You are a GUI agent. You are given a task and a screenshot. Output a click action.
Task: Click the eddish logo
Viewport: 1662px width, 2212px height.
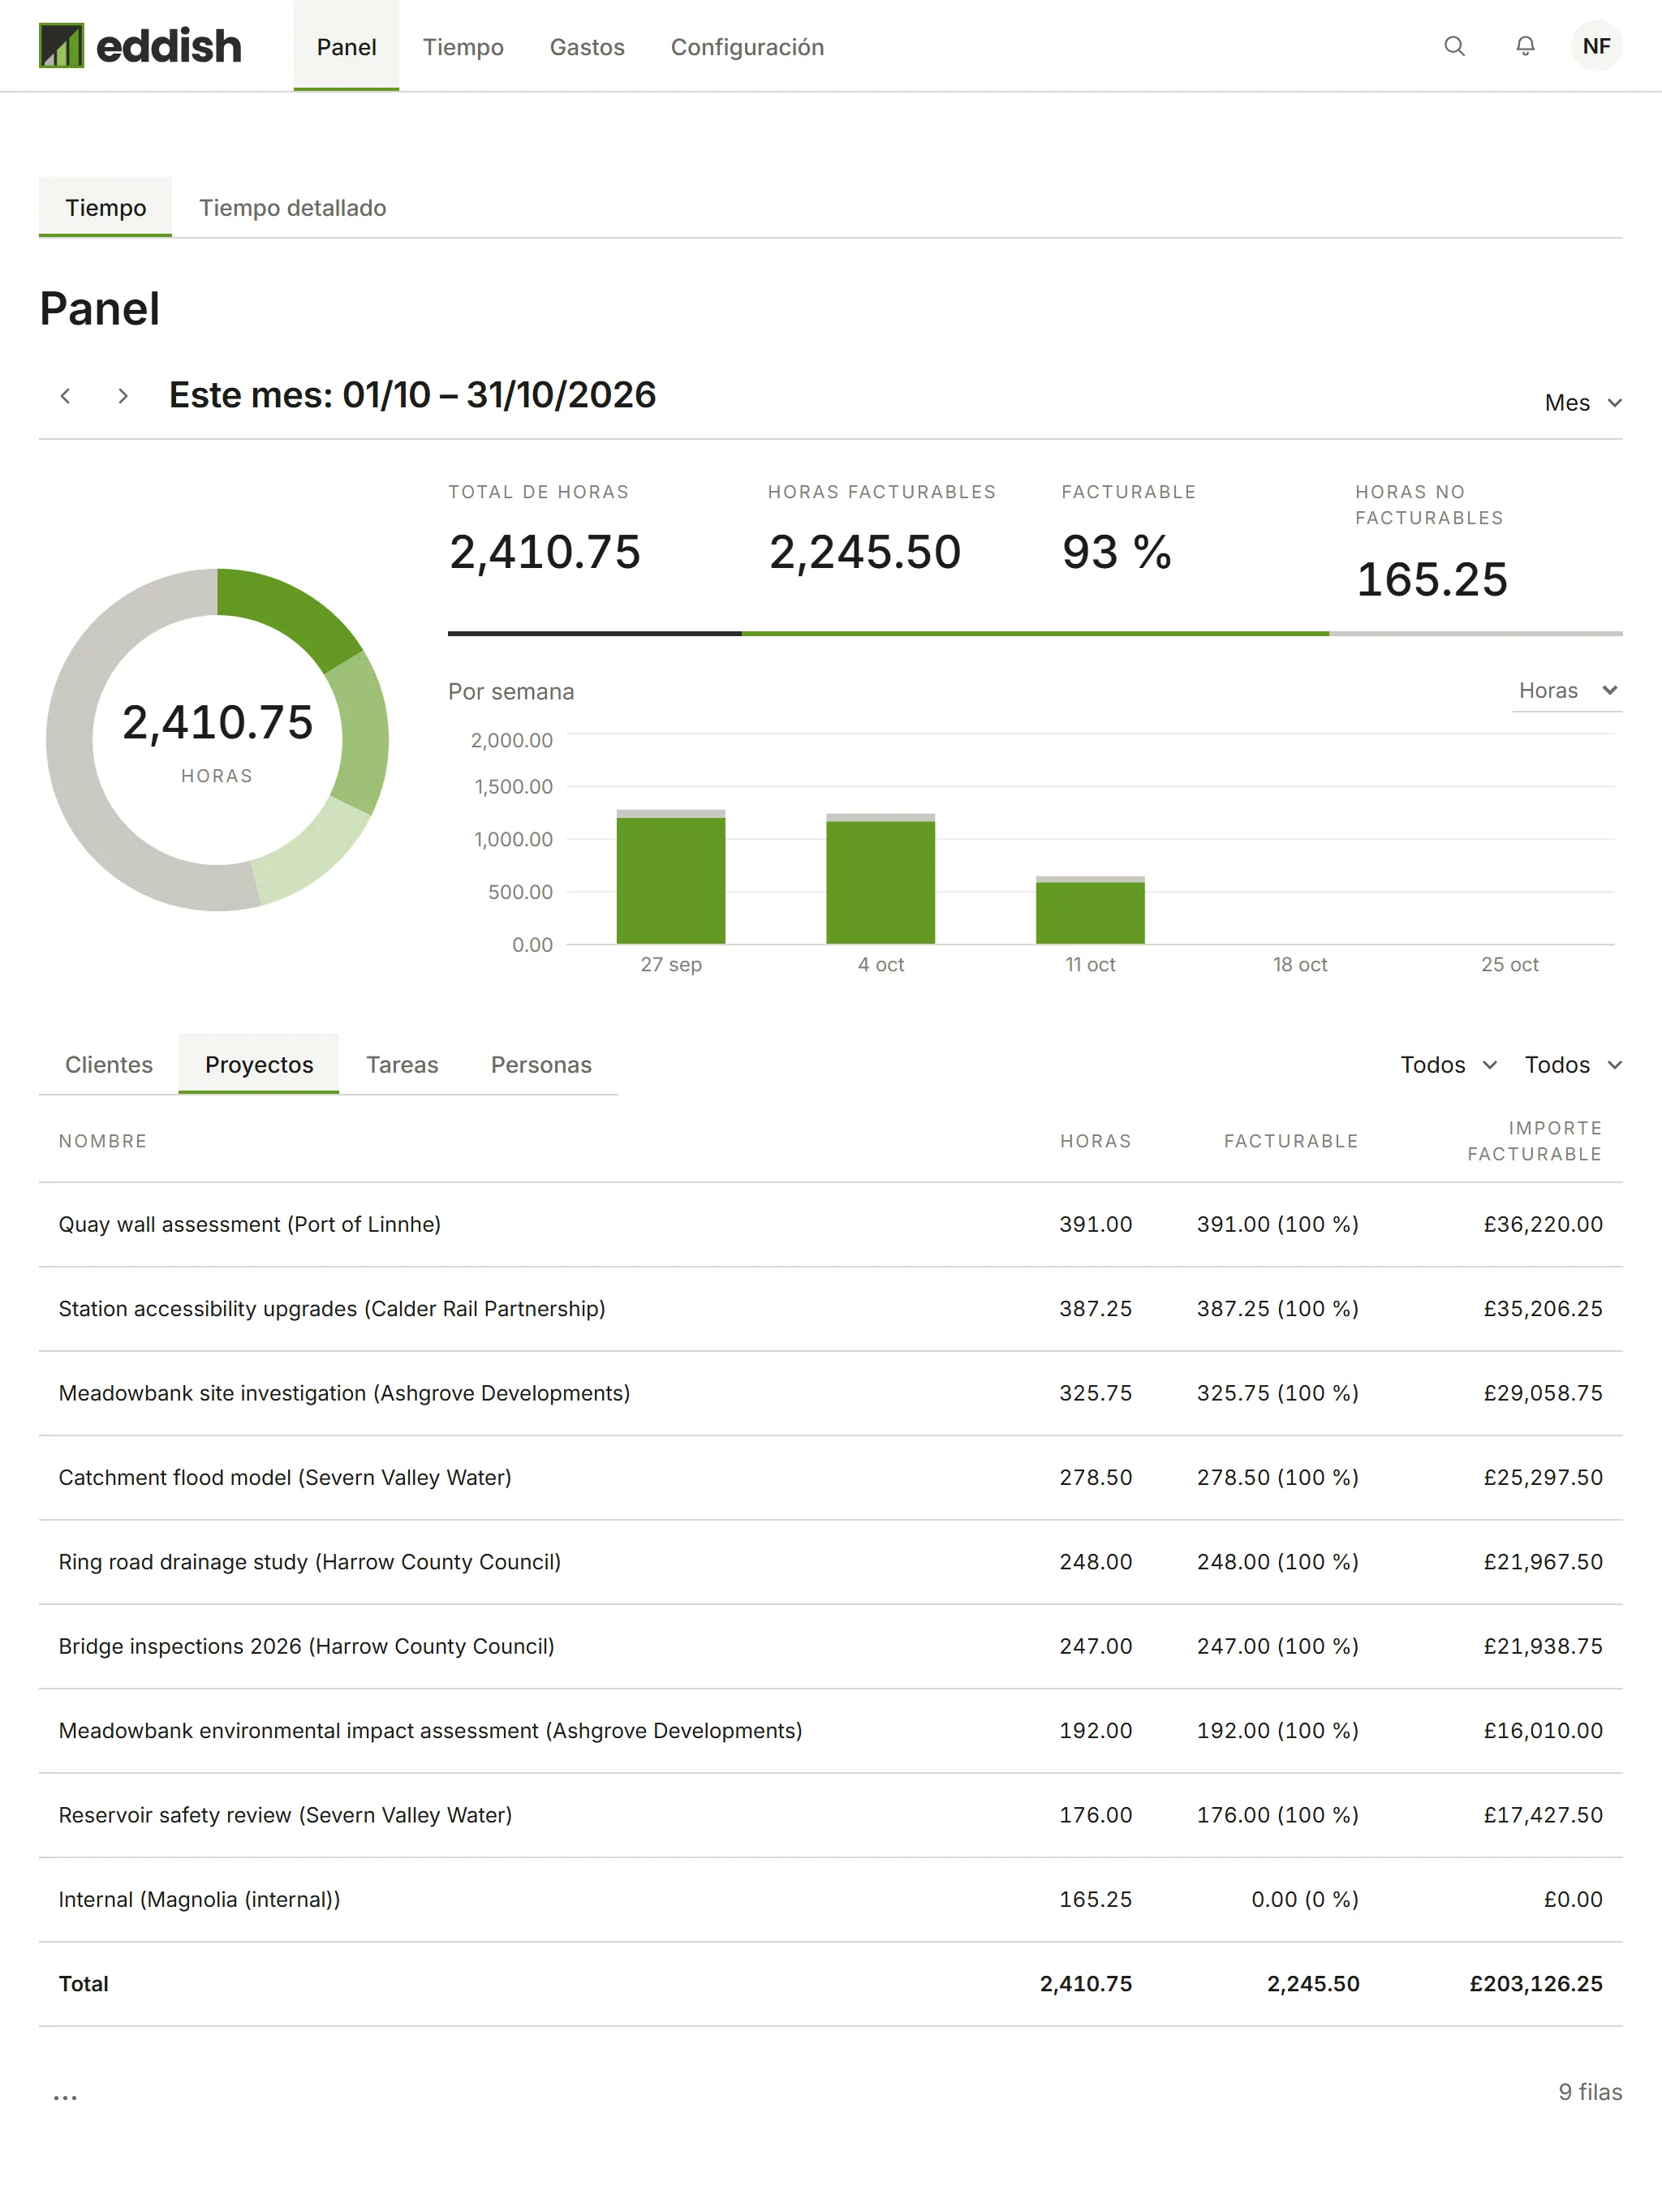tap(140, 46)
